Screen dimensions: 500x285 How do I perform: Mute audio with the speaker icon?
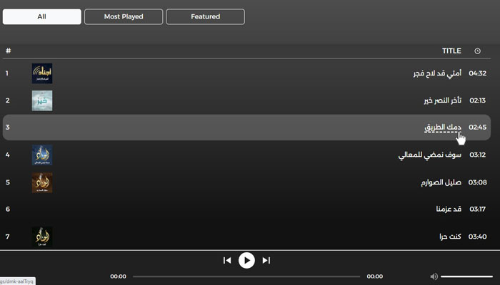(x=434, y=276)
